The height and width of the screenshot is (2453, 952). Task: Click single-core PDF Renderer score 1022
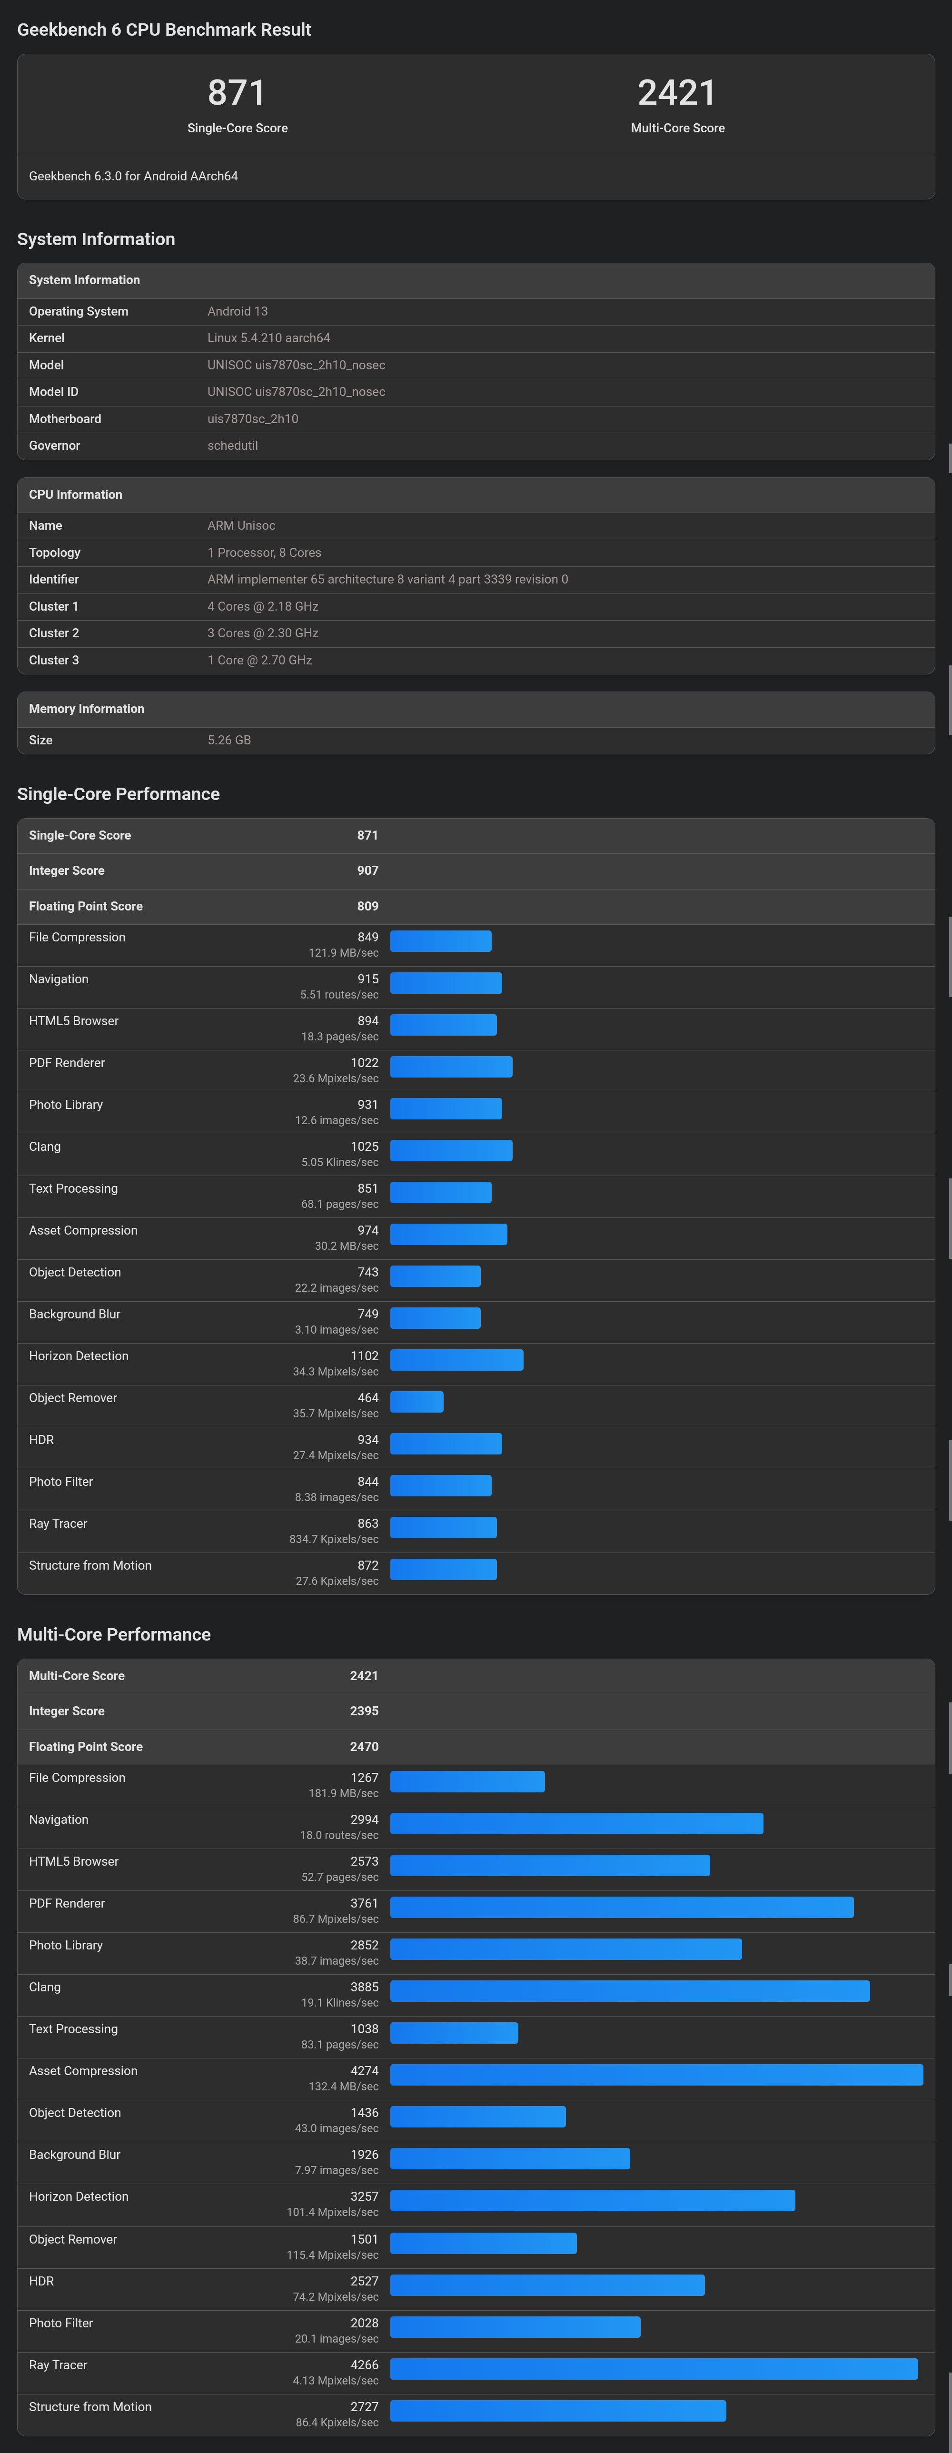365,1063
